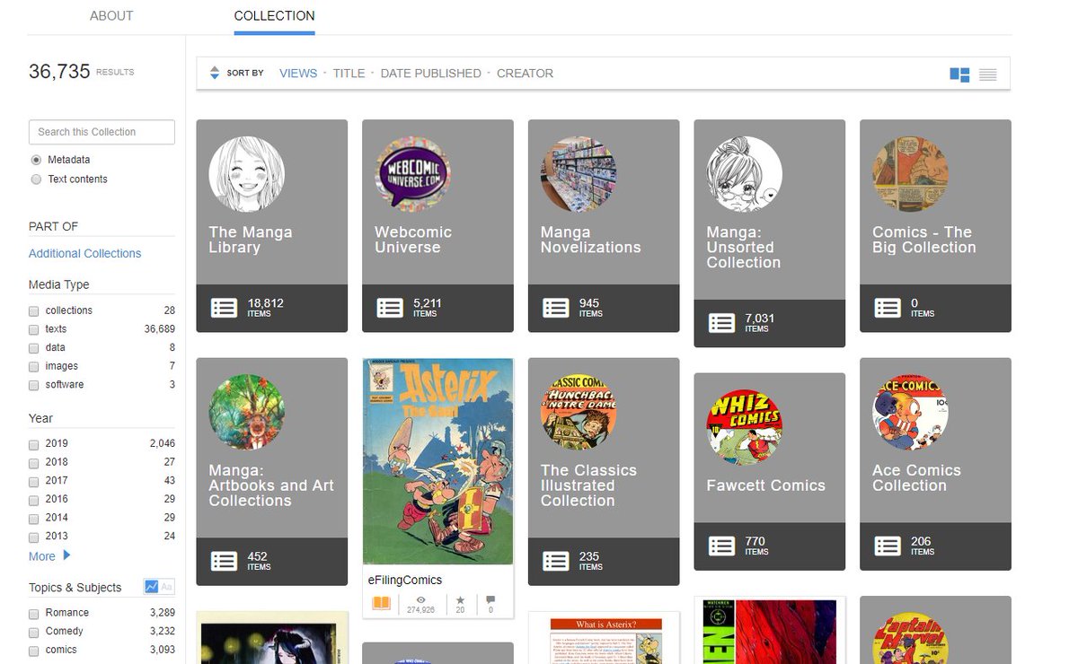Sort results by CREATOR
The image size is (1078, 664).
(x=526, y=74)
